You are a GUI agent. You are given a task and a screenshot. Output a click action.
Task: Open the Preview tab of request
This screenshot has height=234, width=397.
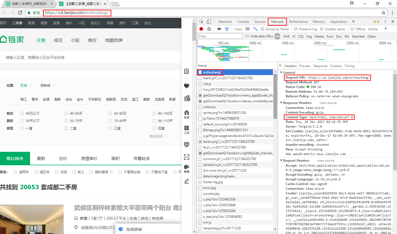[x=305, y=66]
